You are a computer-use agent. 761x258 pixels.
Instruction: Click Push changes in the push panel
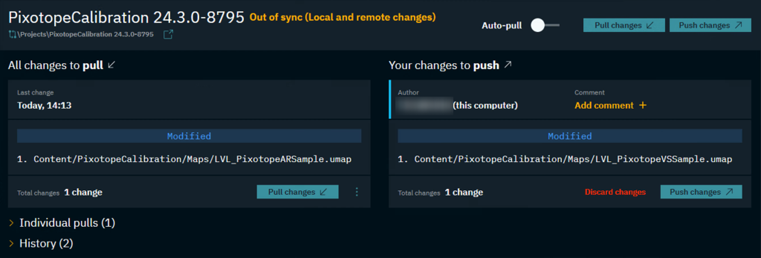701,192
